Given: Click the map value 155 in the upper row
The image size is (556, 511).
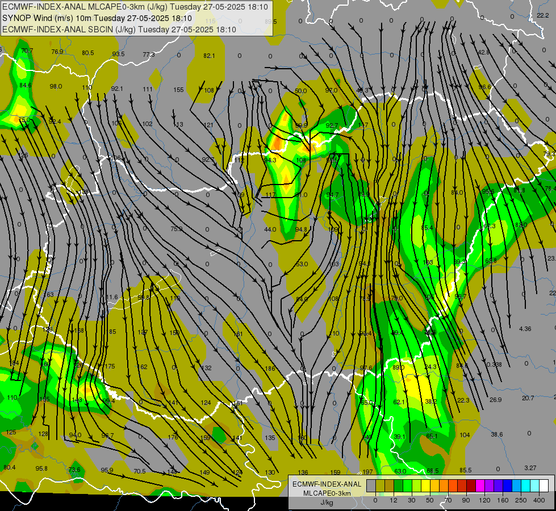Looking at the screenshot, I should (178, 90).
